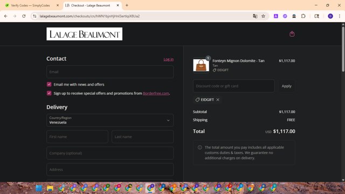Screen dimensions: 345x194
Task: Open a new browser tab
Action: point(127,5)
